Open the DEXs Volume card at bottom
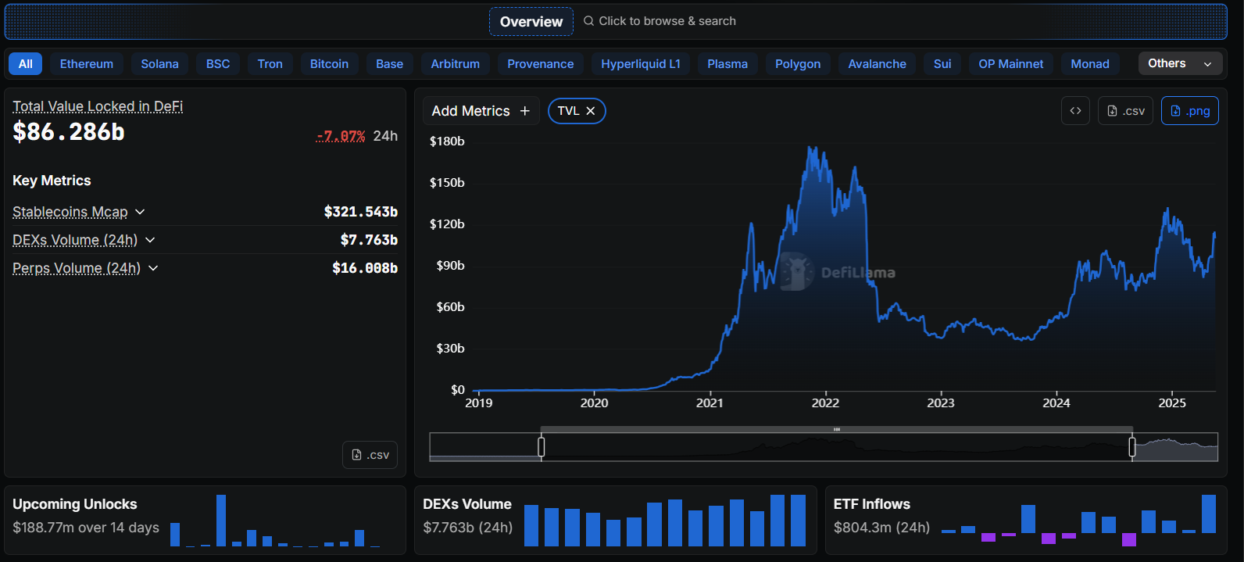 coord(616,521)
